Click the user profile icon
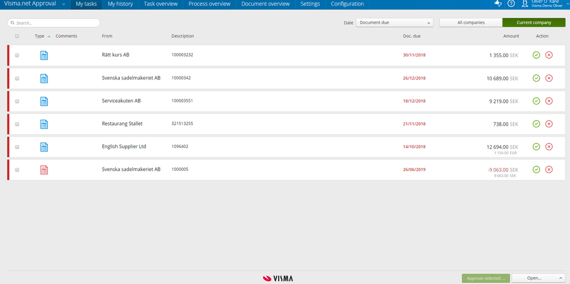570x284 pixels. click(x=524, y=3)
